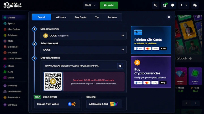The height and width of the screenshot is (114, 204).
Task: Click the DOGE QR code
Action: (x=53, y=81)
